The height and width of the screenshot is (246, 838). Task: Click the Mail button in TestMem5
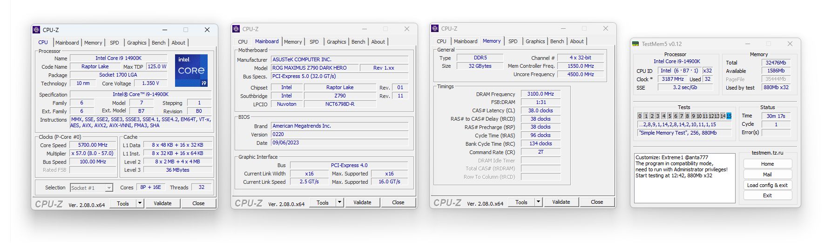(x=768, y=175)
